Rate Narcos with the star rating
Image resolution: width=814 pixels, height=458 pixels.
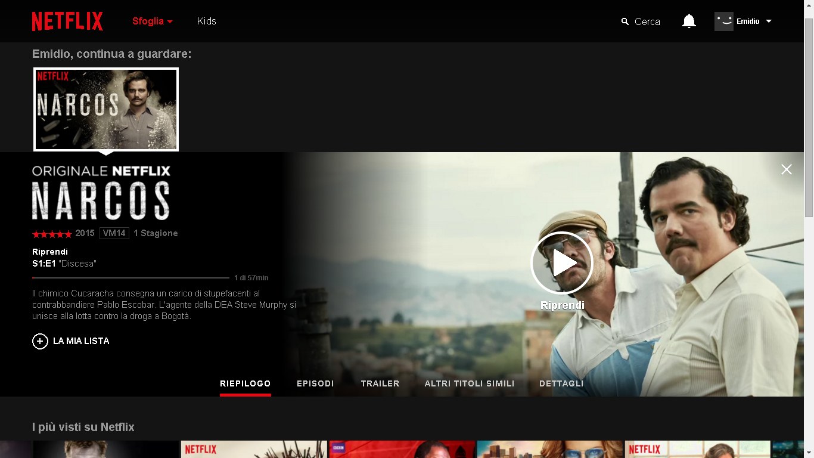pos(52,234)
